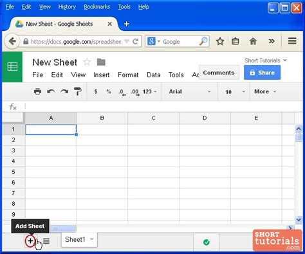Select column B header
Image resolution: width=305 pixels, height=254 pixels.
pyautogui.click(x=102, y=118)
